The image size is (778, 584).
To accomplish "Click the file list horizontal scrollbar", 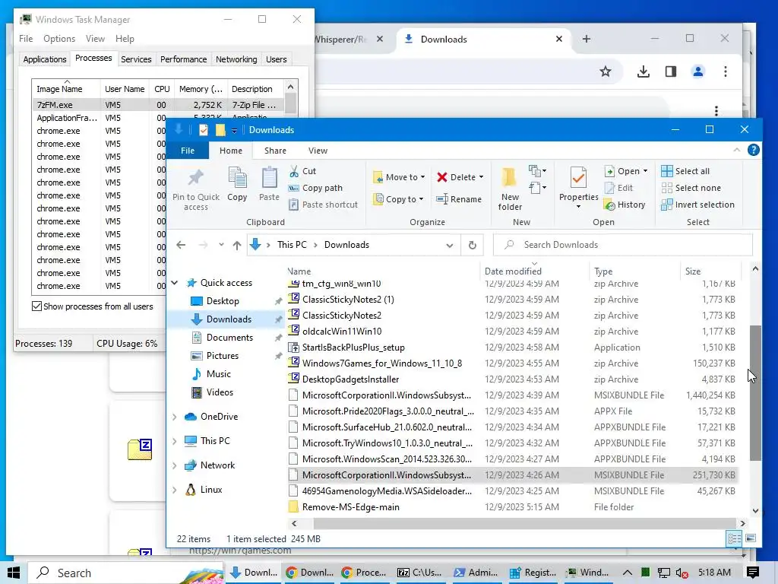I will tap(524, 523).
